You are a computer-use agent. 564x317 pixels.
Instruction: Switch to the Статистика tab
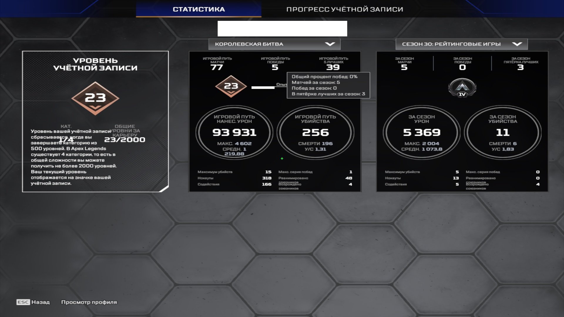tap(199, 9)
